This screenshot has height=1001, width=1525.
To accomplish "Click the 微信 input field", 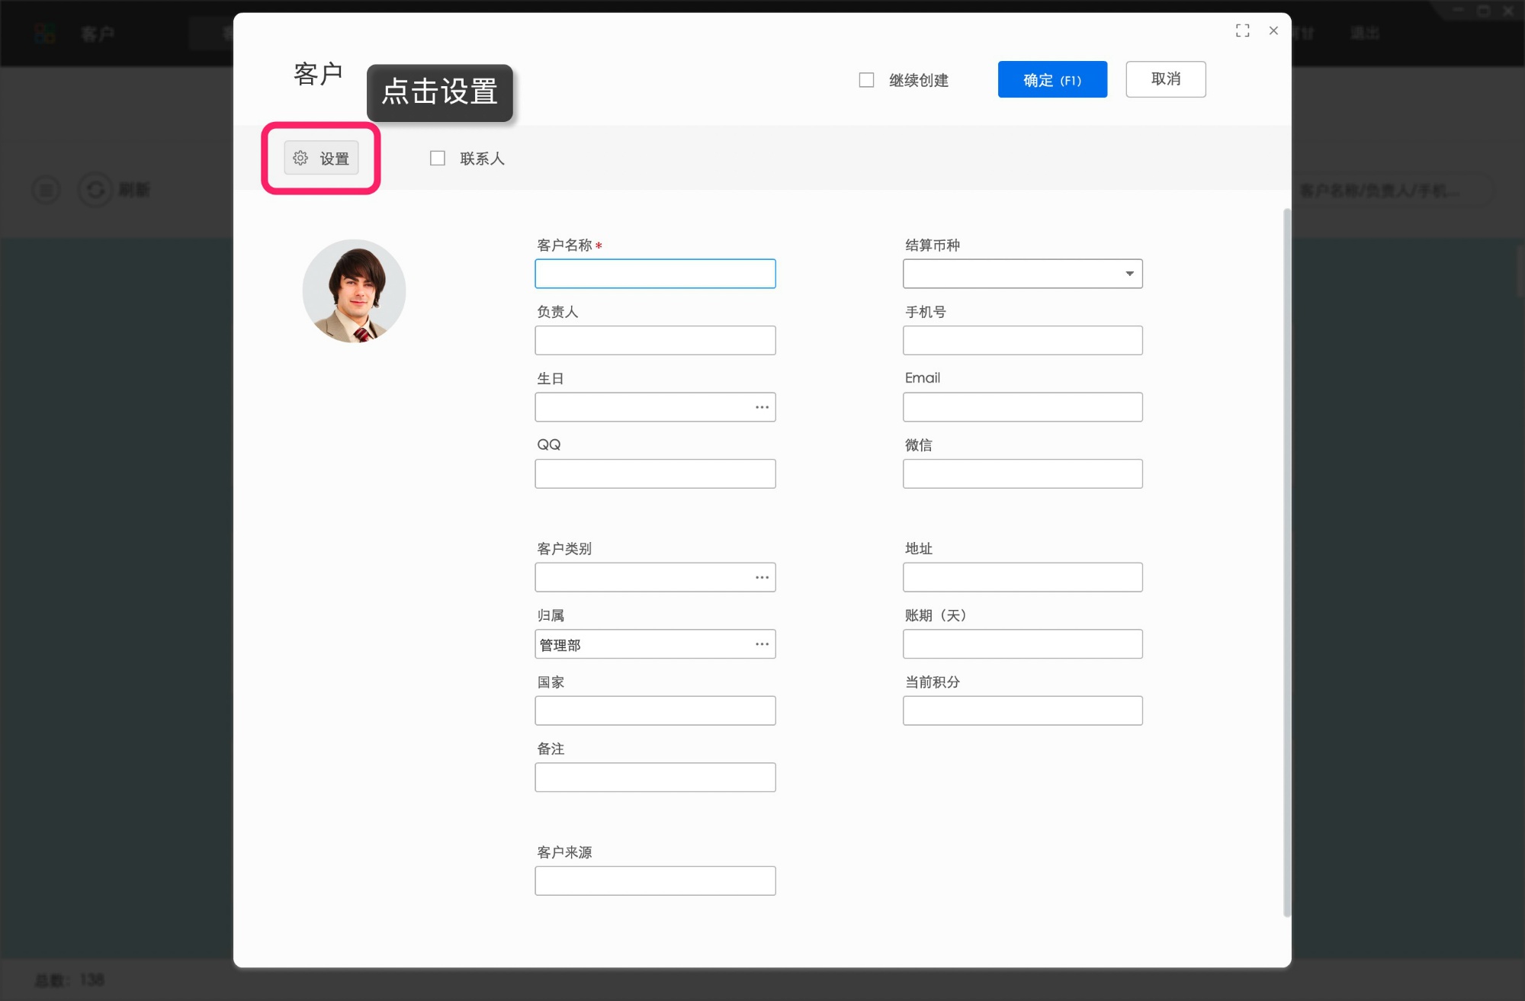I will pyautogui.click(x=1023, y=473).
